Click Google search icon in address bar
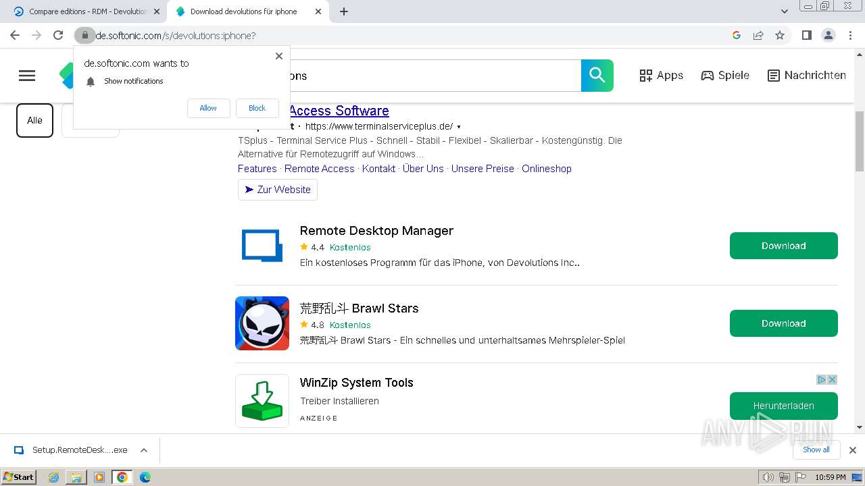This screenshot has width=865, height=486. [x=737, y=35]
